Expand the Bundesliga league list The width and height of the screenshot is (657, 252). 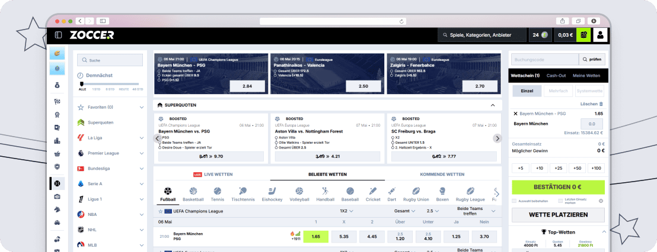pos(142,169)
